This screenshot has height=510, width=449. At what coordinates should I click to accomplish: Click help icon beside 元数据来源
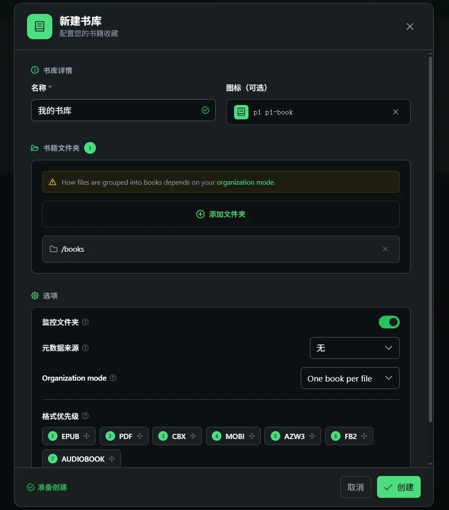pyautogui.click(x=85, y=348)
